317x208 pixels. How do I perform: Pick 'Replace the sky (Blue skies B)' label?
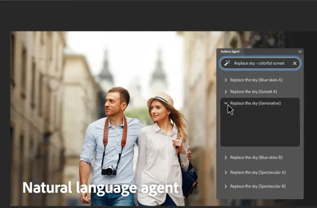[x=256, y=157]
